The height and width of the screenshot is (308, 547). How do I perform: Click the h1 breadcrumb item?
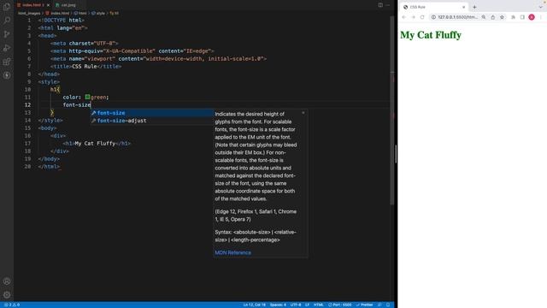coord(114,14)
